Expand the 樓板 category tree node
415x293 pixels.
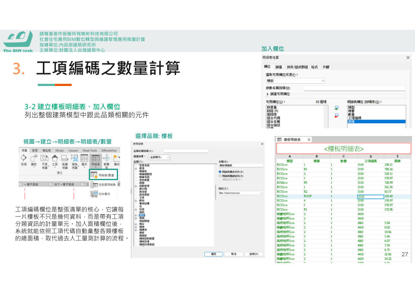click(136, 215)
